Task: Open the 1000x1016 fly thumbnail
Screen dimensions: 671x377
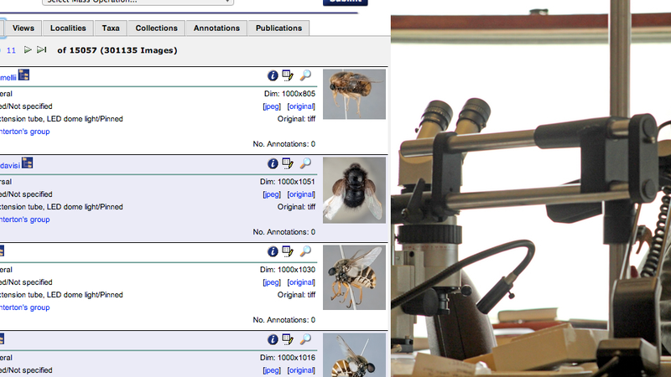Action: coord(354,355)
